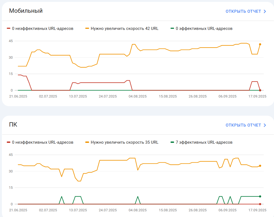Click green legend swatch in Мобильный chart
The image size is (274, 217).
coord(172,28)
